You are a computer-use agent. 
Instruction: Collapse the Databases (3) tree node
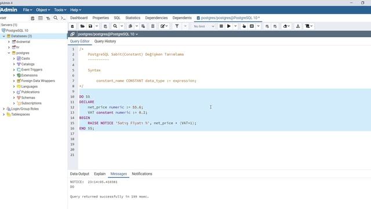click(x=4, y=36)
